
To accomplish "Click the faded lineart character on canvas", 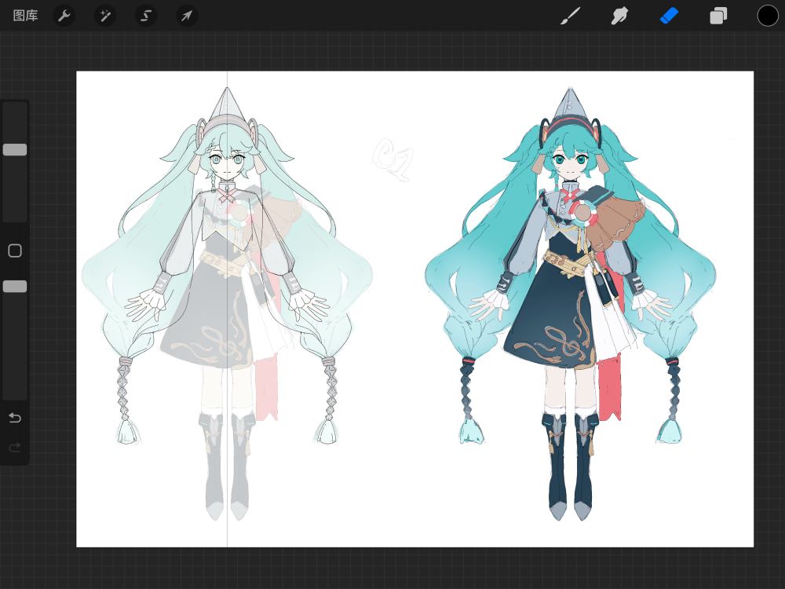I will 228,305.
